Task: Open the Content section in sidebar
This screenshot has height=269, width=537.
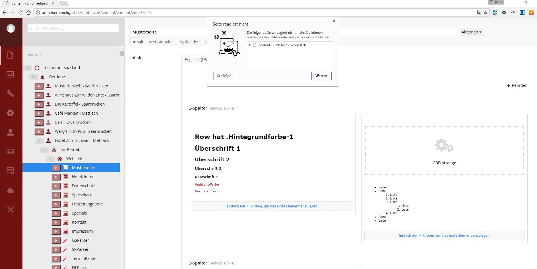Action: (x=10, y=55)
